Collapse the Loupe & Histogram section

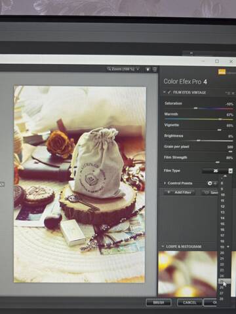[x=163, y=247]
